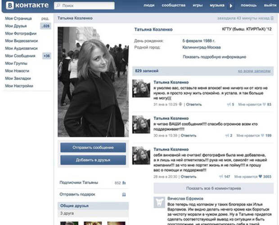Image resolution: width=279 pixels, height=225 pixels.
Task: Click the 5 февраля 1988 г. birthday link
Action: click(199, 41)
